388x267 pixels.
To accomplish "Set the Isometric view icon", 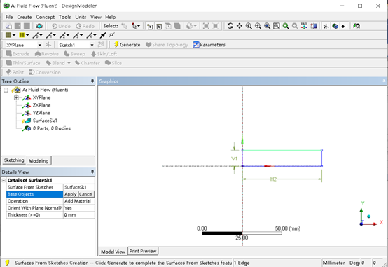I will 304,26.
